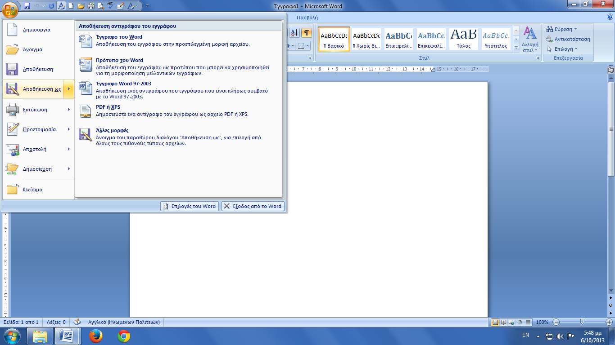Open Styles pane dialog launcher
Viewport: 615px width, 345px height.
(538, 58)
